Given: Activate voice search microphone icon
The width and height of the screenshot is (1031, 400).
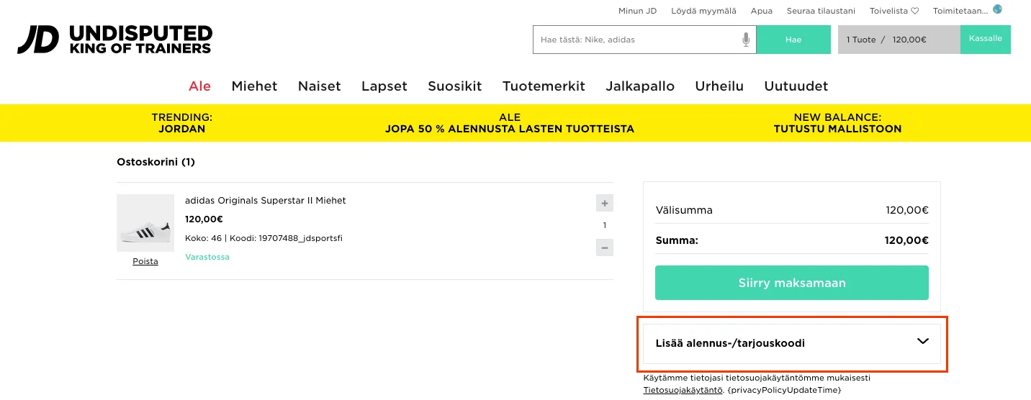Looking at the screenshot, I should (x=746, y=40).
